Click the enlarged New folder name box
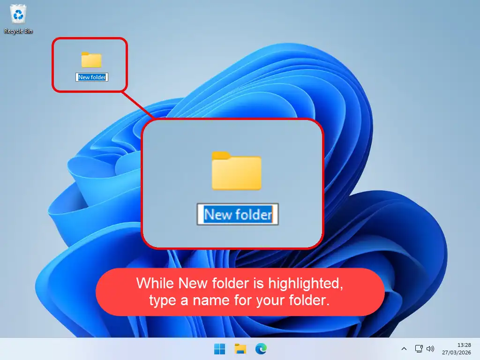 pyautogui.click(x=237, y=214)
